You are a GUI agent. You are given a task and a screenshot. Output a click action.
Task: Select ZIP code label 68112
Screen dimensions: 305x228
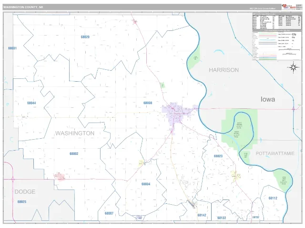click(273, 198)
